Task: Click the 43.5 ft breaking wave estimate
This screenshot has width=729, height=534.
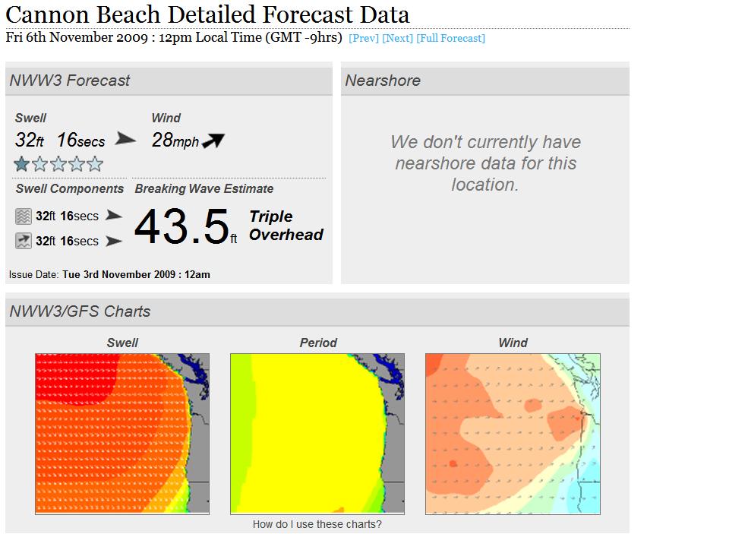Action: coord(182,227)
